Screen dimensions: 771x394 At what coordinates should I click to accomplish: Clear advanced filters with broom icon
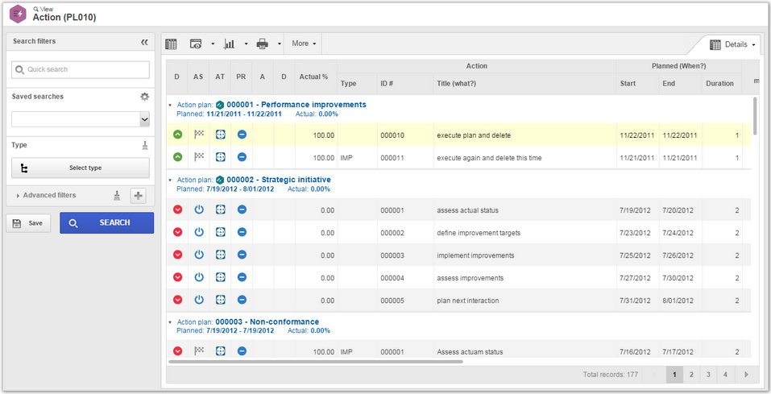(117, 195)
